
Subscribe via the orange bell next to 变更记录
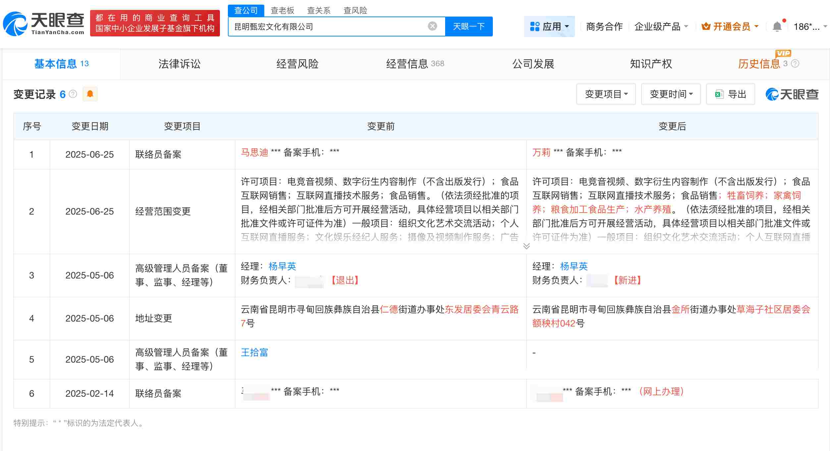90,94
